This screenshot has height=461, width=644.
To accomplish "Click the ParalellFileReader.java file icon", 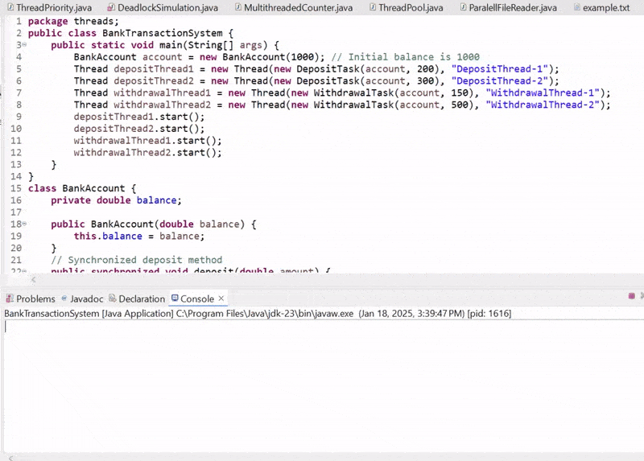I will pos(464,7).
